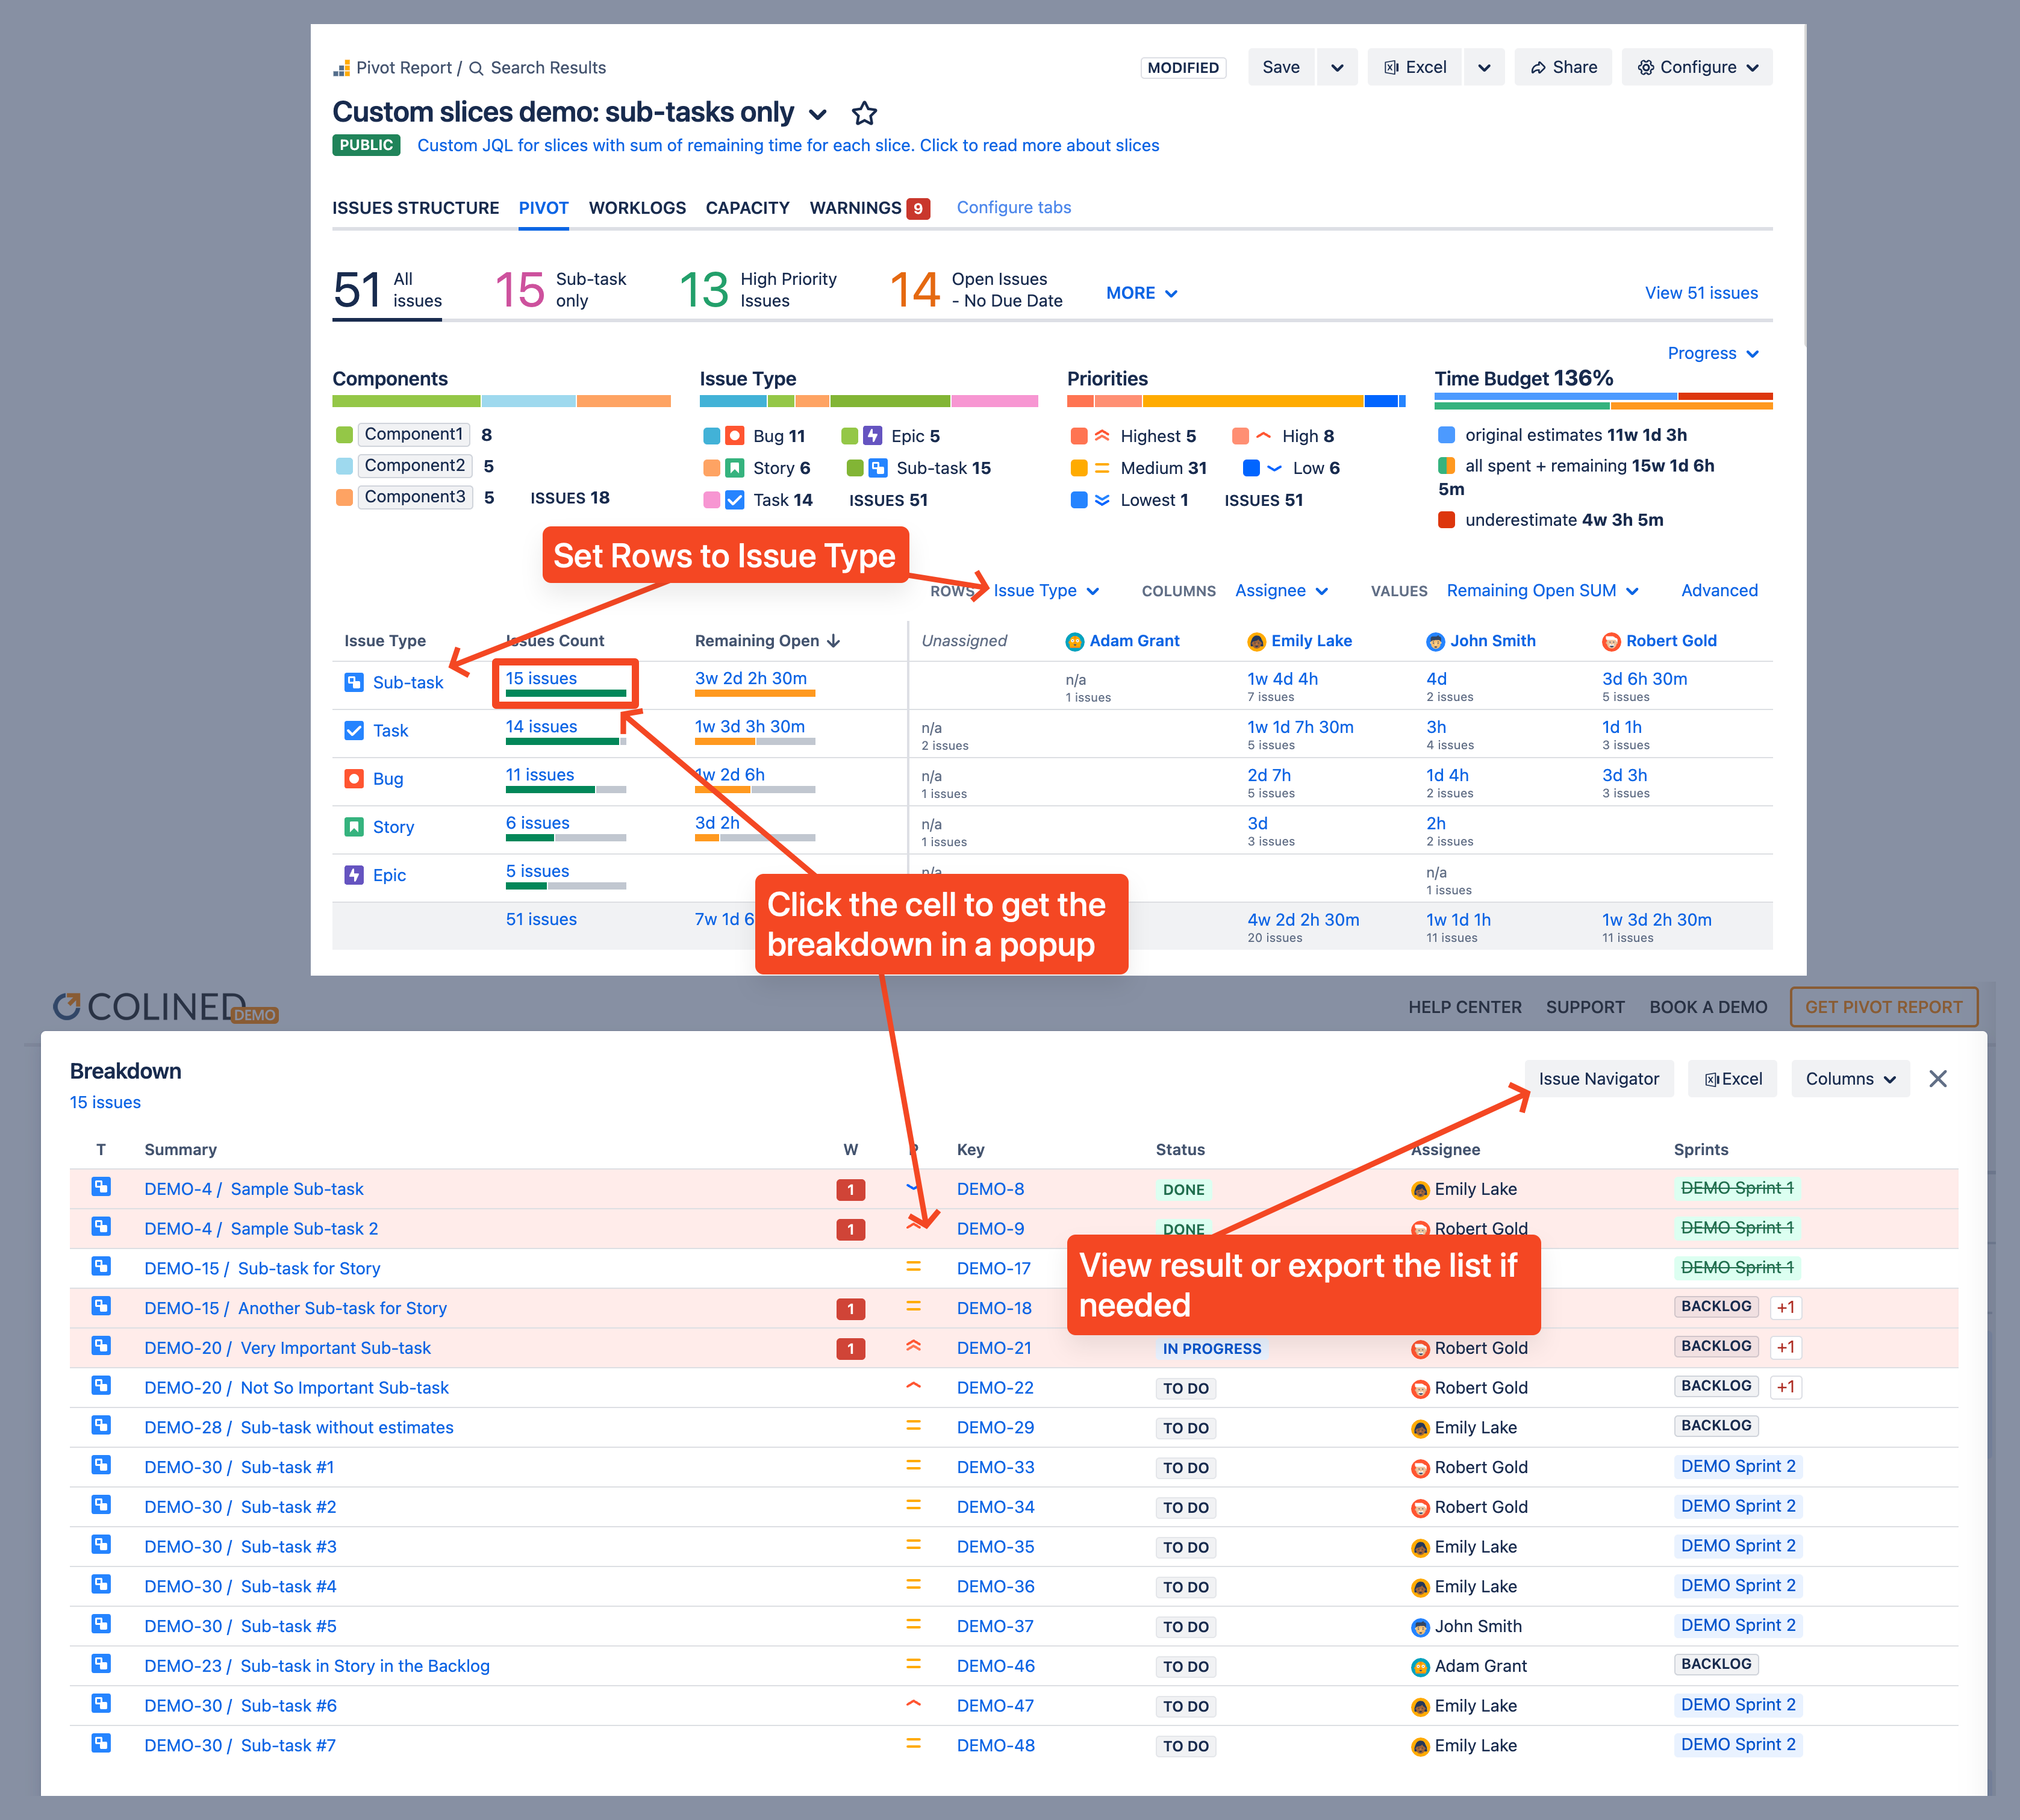Click the Pivot Report breadcrumb icon

[343, 67]
